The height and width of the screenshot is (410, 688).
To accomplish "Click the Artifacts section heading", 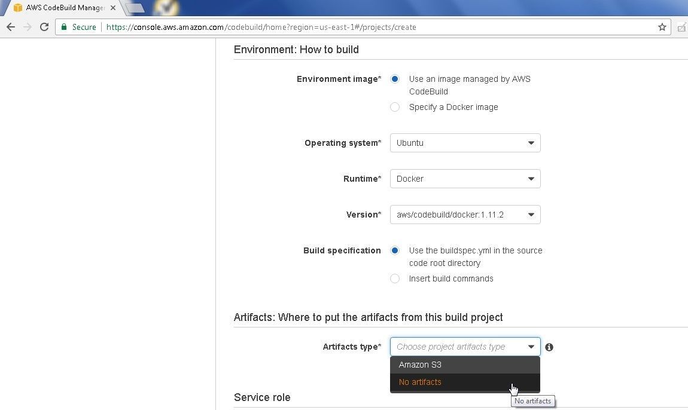I will click(x=368, y=317).
